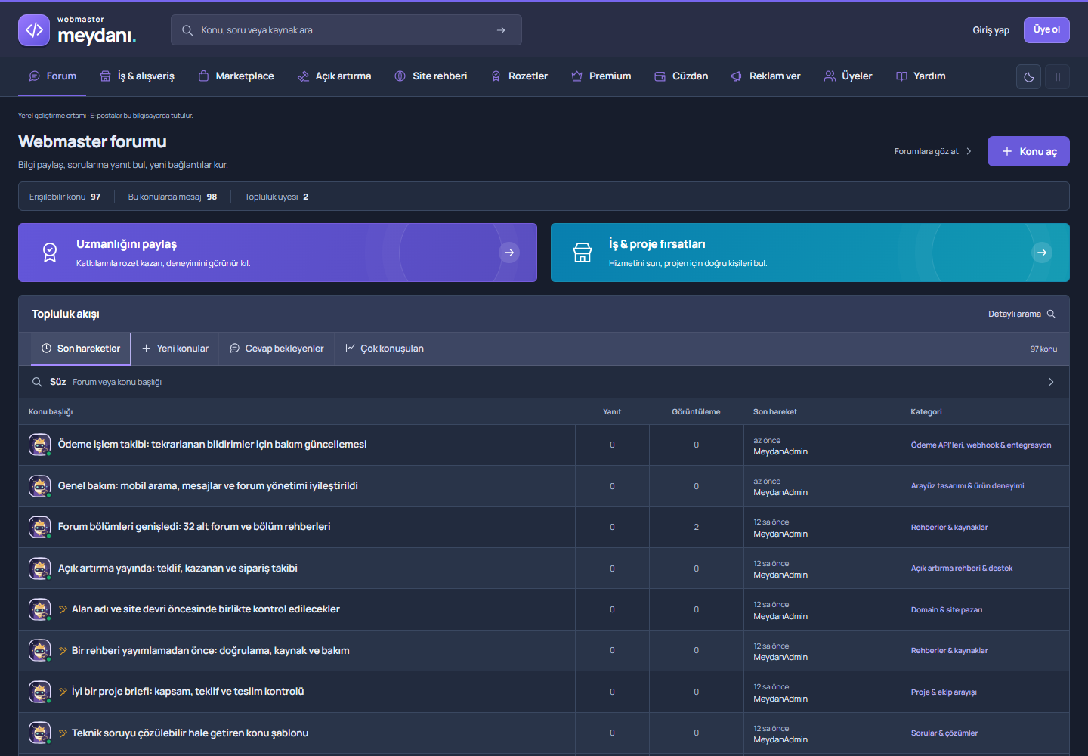The width and height of the screenshot is (1088, 756).
Task: Click the badge icon in the purple banner
Action: coord(50,253)
